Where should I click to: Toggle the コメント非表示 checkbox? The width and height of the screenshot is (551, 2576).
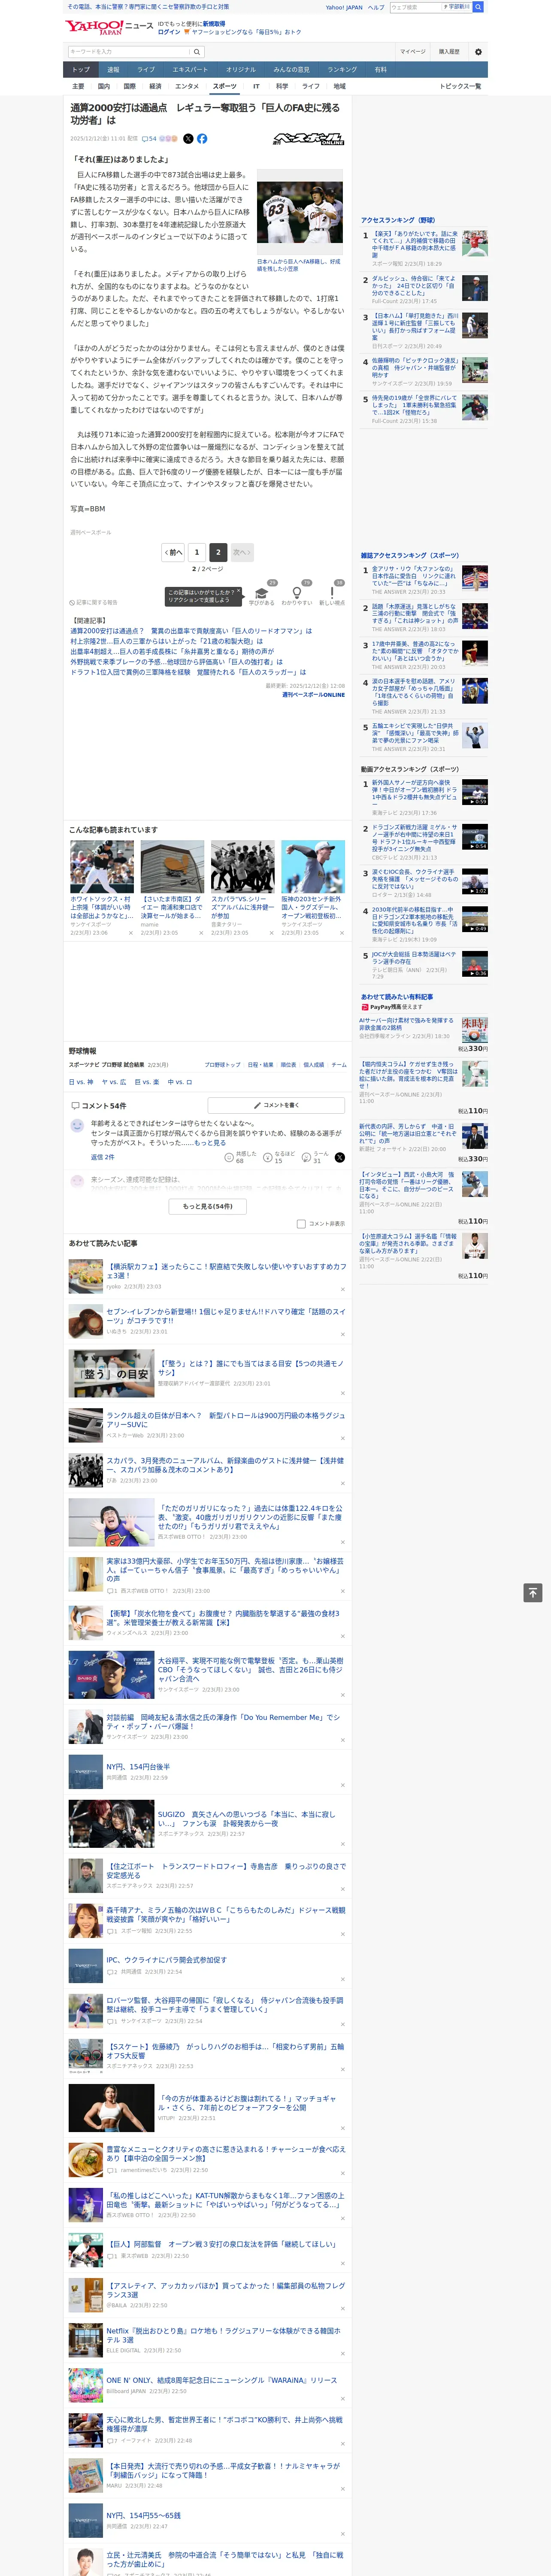click(x=301, y=1224)
